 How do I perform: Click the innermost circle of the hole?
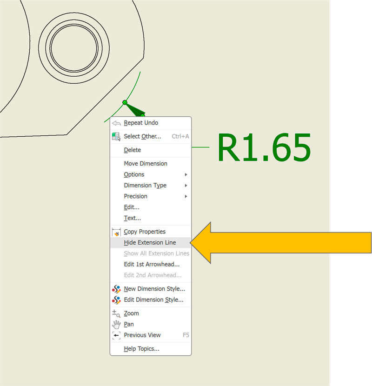tap(74, 48)
